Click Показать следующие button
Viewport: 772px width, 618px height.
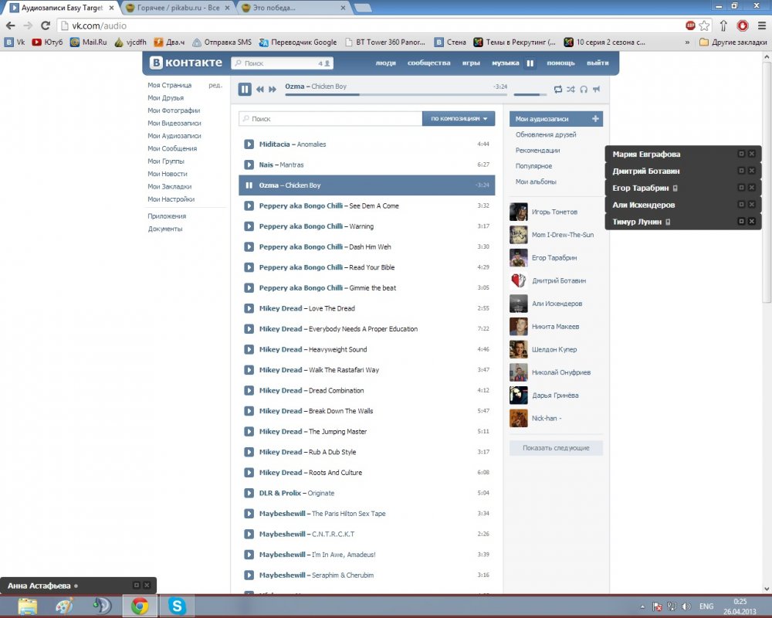[x=556, y=448]
